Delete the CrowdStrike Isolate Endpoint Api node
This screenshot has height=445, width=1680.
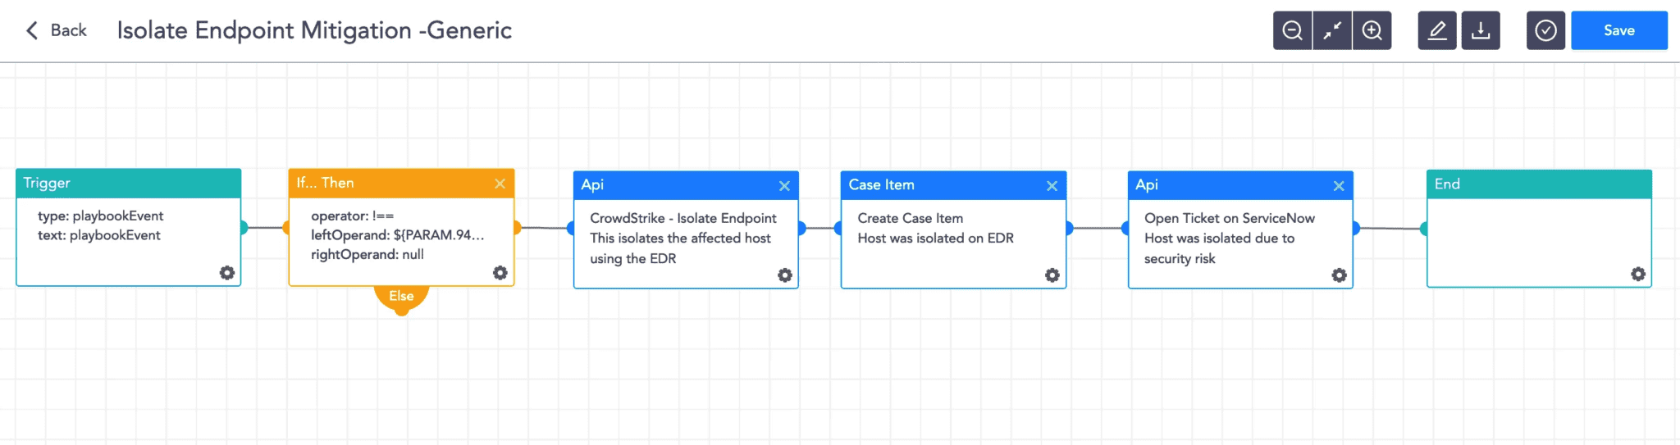click(x=784, y=186)
